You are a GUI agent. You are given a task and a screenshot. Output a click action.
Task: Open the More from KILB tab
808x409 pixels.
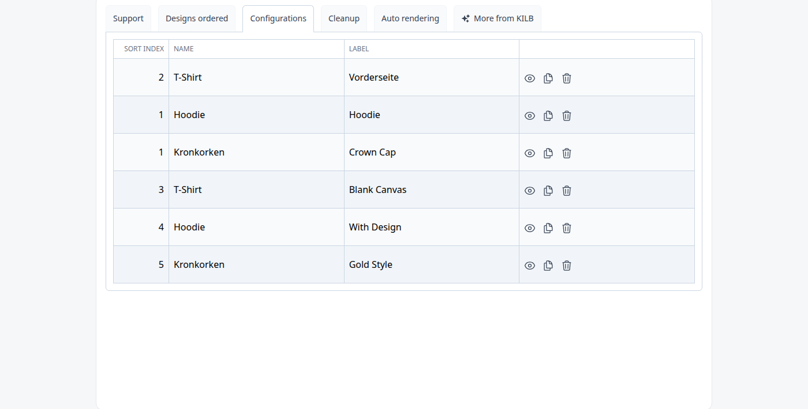pos(497,18)
